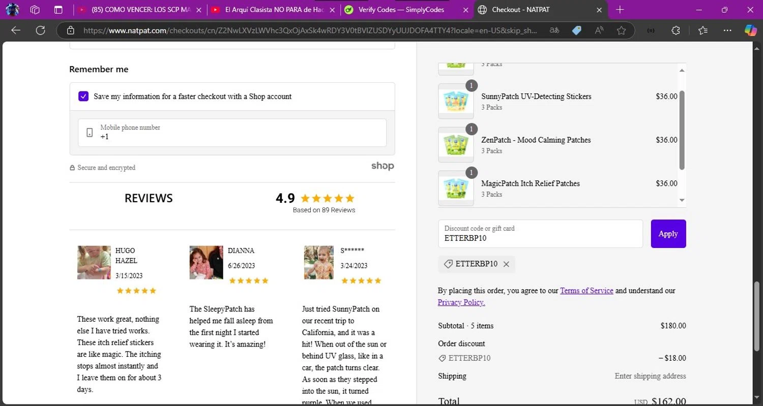Viewport: 763px width, 406px height.
Task: View site information lock icon
Action: [x=70, y=30]
